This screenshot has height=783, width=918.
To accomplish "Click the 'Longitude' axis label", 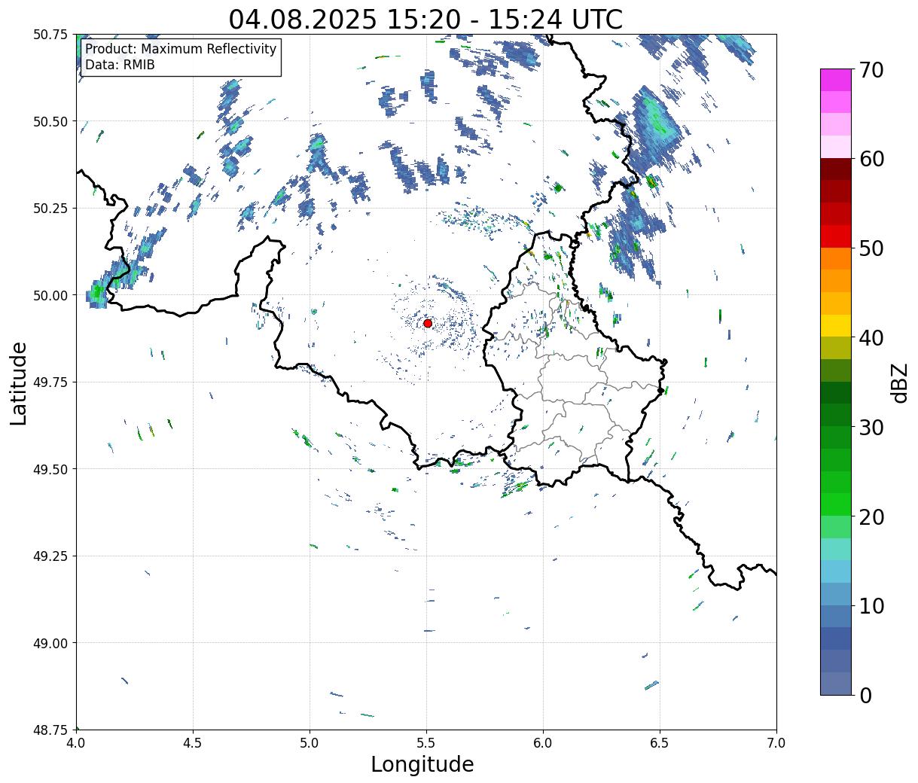I will click(x=422, y=764).
